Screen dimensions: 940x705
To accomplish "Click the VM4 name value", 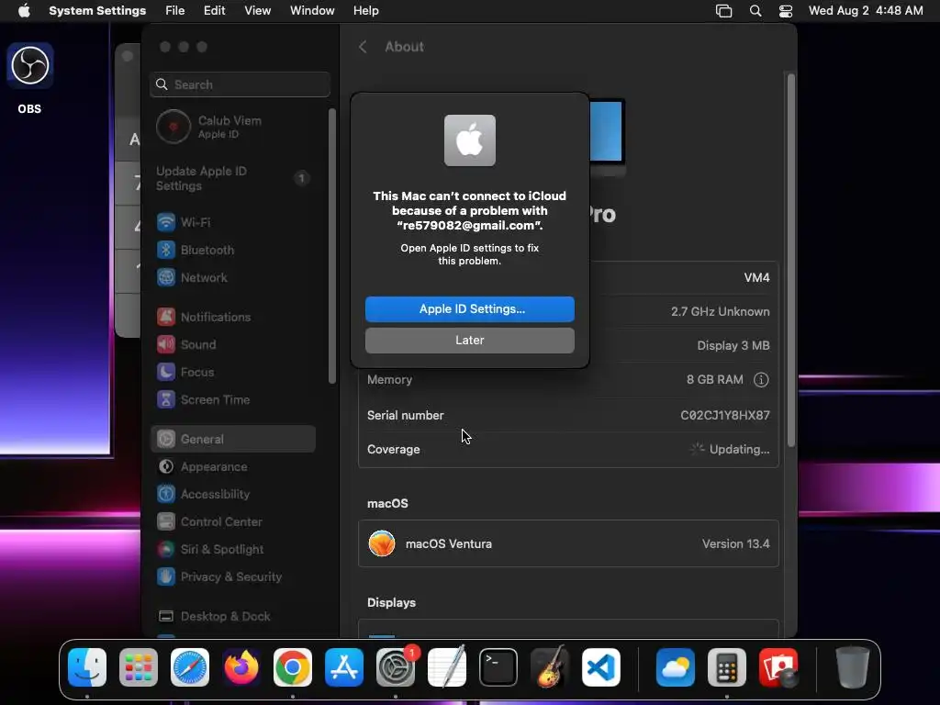I will [756, 277].
